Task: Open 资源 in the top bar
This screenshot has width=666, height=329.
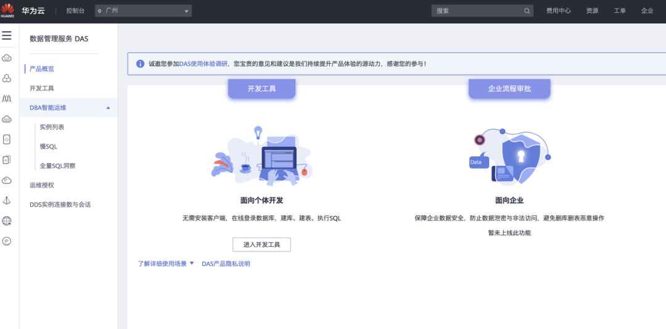Action: [x=592, y=11]
